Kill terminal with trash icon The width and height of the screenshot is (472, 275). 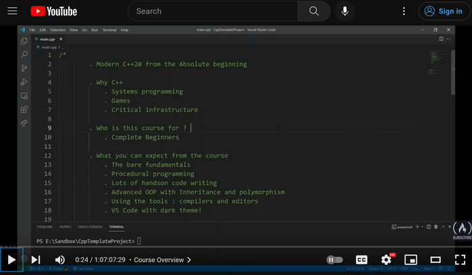point(436,226)
